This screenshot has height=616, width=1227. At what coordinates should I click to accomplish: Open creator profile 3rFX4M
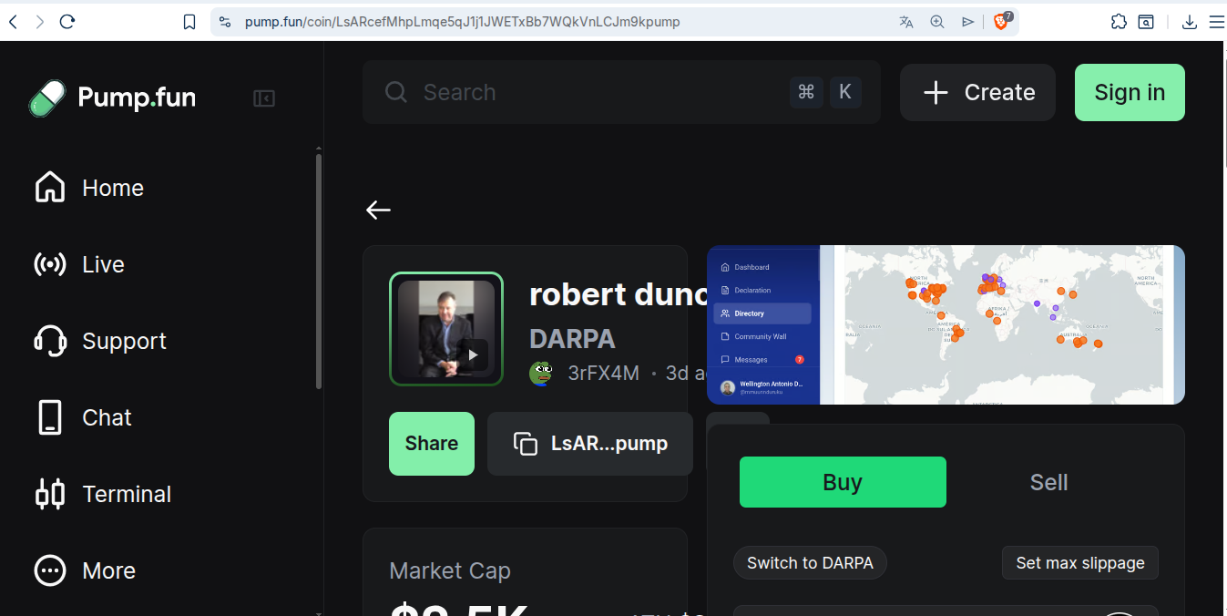click(603, 374)
